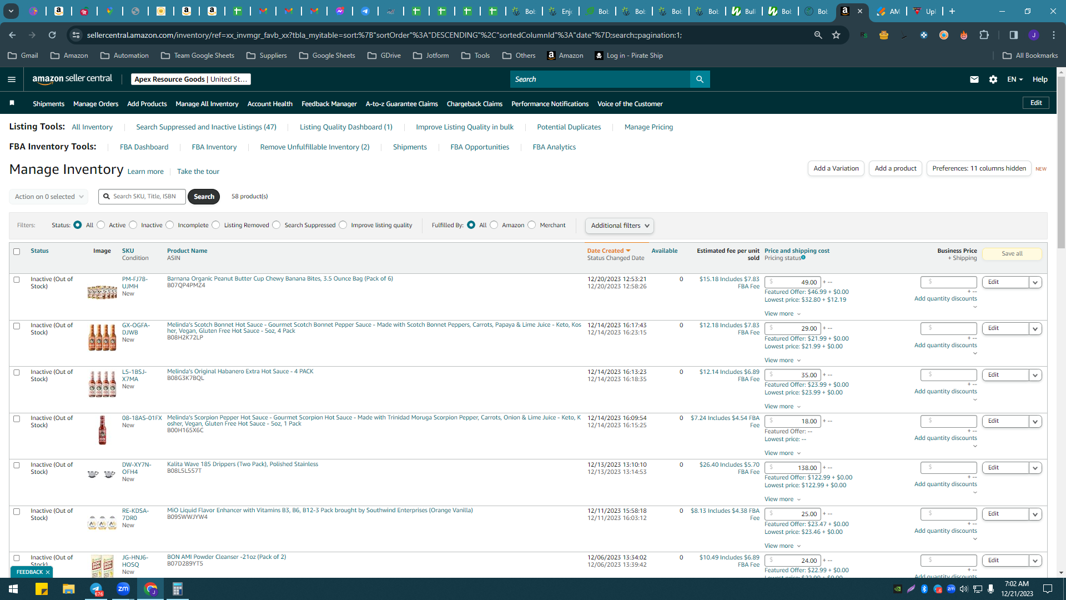The width and height of the screenshot is (1066, 600).
Task: Open Apex Resource Goods account switcher
Action: pyautogui.click(x=190, y=79)
